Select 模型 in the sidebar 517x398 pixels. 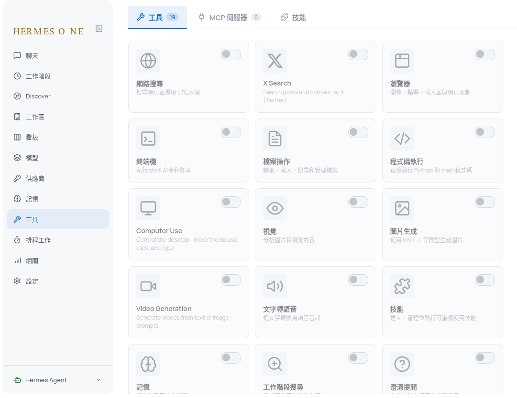point(58,158)
